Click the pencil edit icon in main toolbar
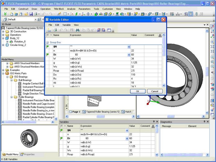Viewport: 216px width, 162px height. click(59, 14)
